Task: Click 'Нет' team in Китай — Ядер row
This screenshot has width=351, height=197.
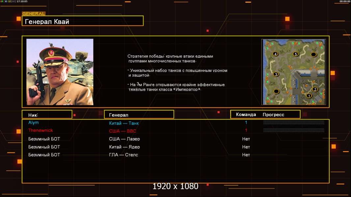Action: pyautogui.click(x=246, y=147)
